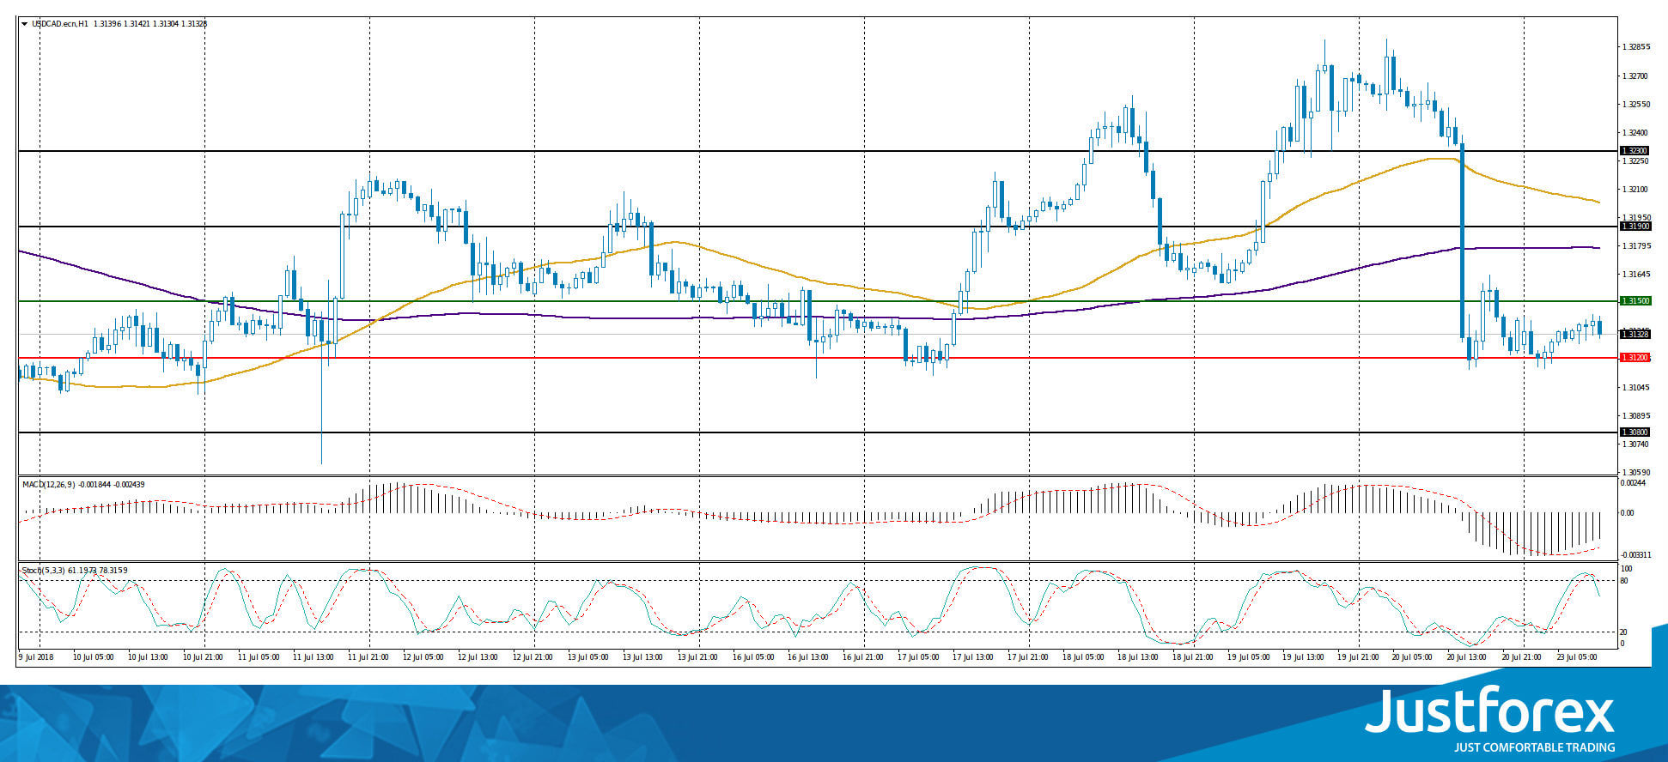Image resolution: width=1668 pixels, height=762 pixels.
Task: Click the JustForex logo
Action: [1489, 710]
